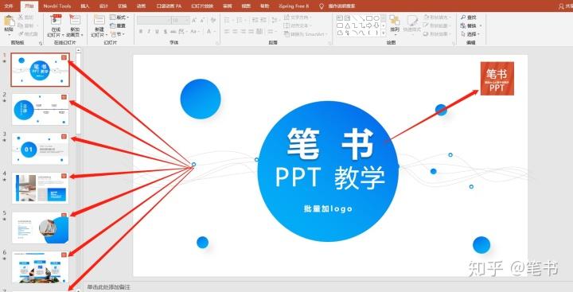Toggle bold formatting B
The height and width of the screenshot is (292, 573).
(141, 32)
